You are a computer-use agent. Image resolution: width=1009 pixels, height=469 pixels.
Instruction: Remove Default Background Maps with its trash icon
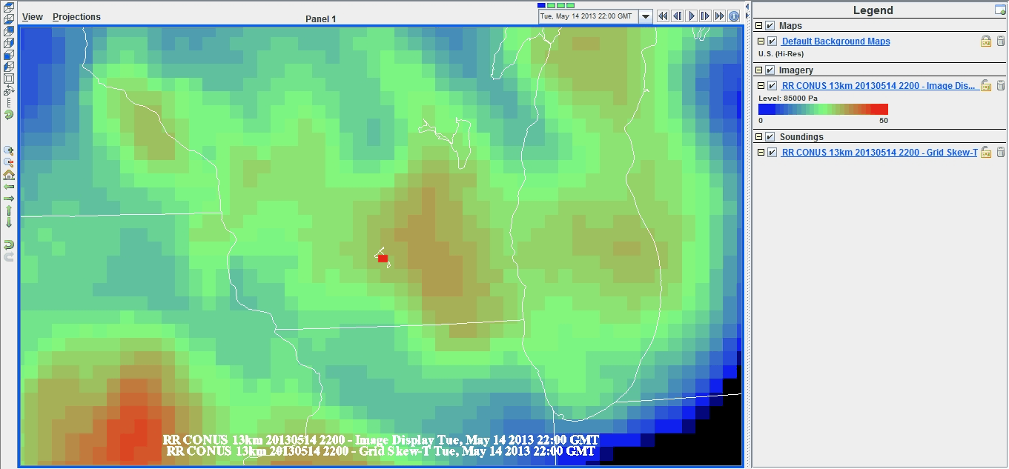click(1000, 41)
